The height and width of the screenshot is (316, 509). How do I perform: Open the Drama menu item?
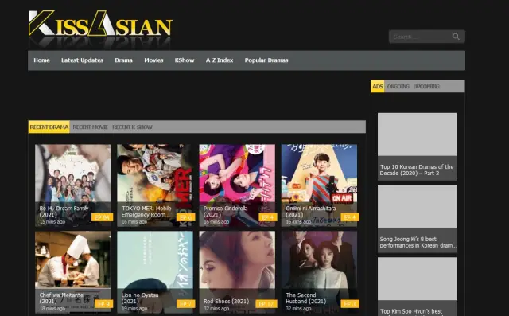123,60
